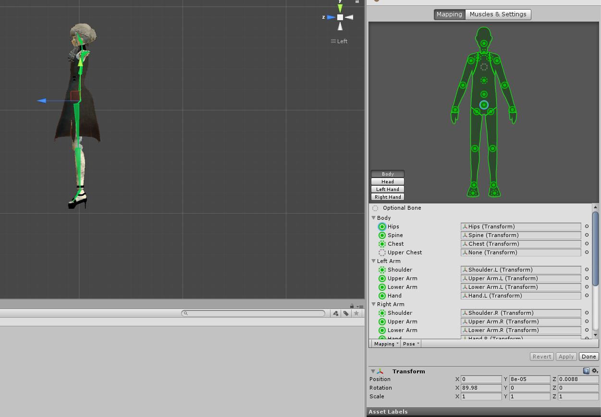The image size is (601, 417).
Task: Open the Pose dropdown below the bone list
Action: click(411, 344)
